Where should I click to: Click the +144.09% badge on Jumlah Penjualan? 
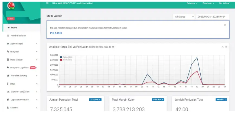(x=95, y=100)
